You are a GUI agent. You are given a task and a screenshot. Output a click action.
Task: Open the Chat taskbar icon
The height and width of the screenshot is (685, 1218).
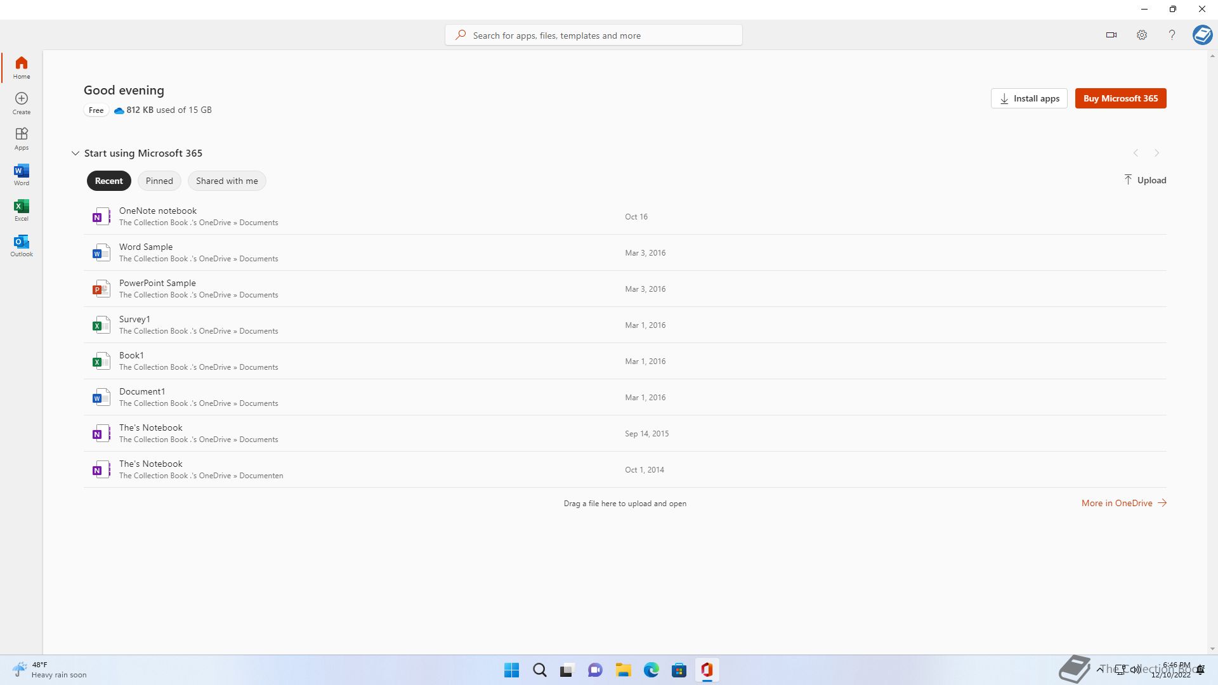(x=595, y=670)
